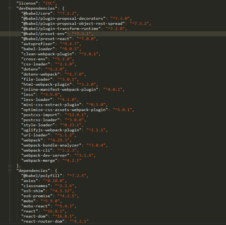Collapse the dependencies block with fold marker

coord(10,171)
